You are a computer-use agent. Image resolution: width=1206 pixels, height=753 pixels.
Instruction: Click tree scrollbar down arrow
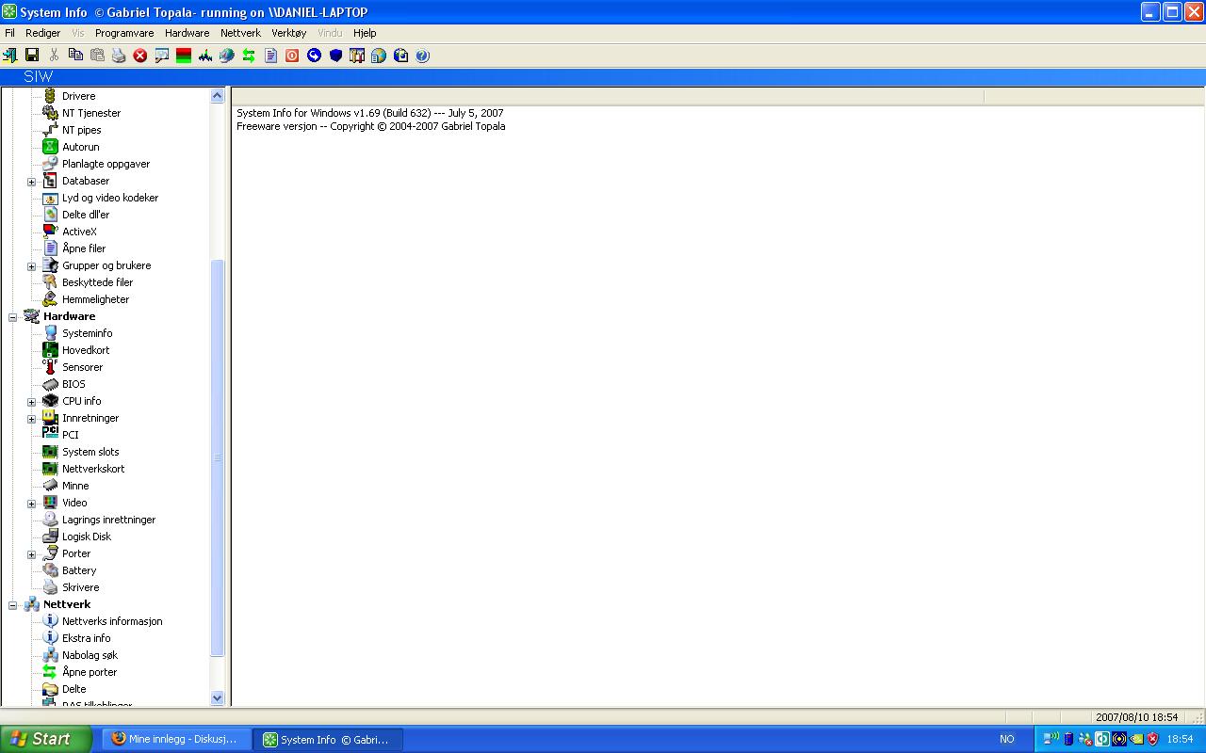click(218, 697)
